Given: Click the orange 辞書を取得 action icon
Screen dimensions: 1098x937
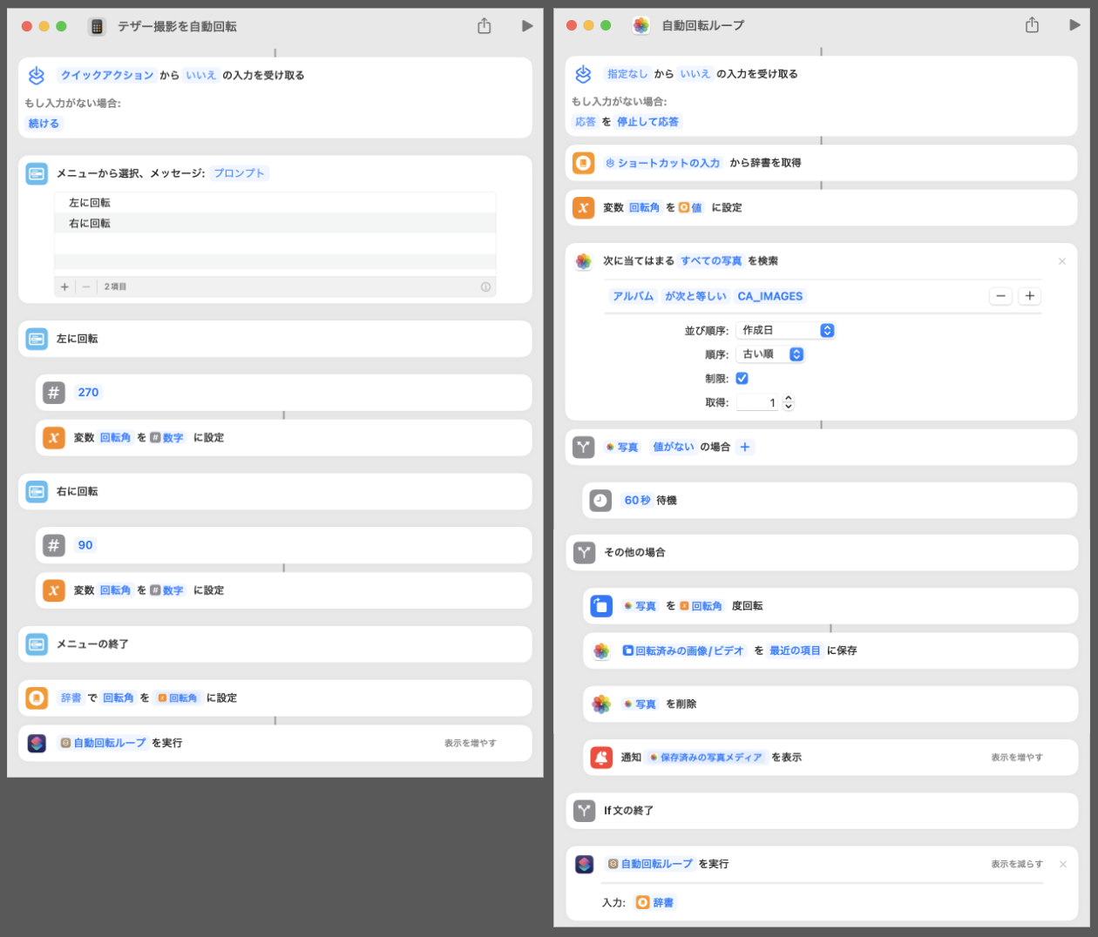Looking at the screenshot, I should click(x=584, y=164).
